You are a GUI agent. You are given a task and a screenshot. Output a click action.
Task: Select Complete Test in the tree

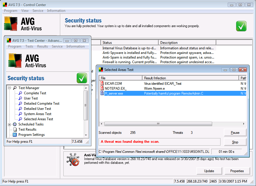coord(35,93)
